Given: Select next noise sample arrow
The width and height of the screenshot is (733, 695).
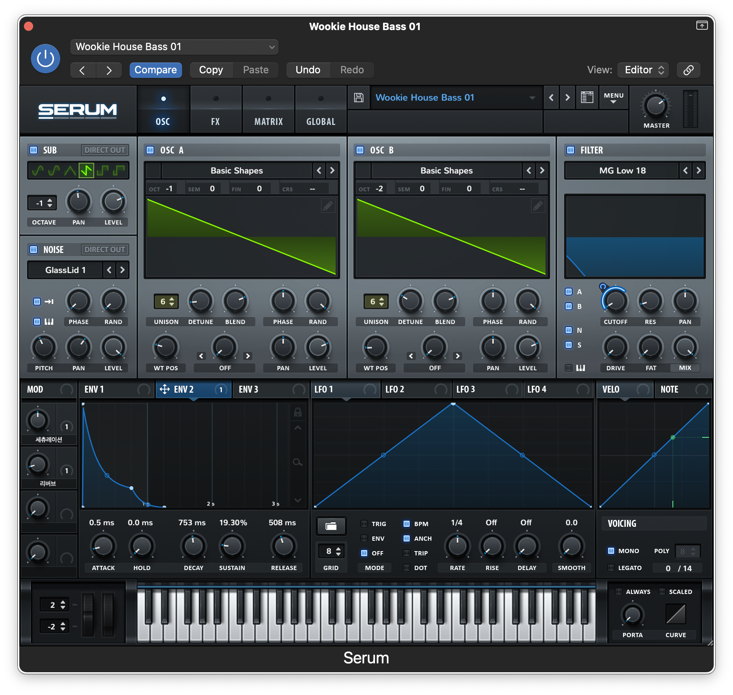Looking at the screenshot, I should [x=122, y=270].
